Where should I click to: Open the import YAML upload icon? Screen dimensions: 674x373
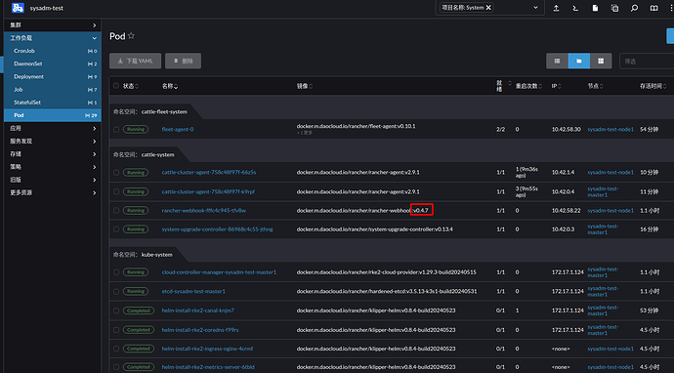[556, 8]
